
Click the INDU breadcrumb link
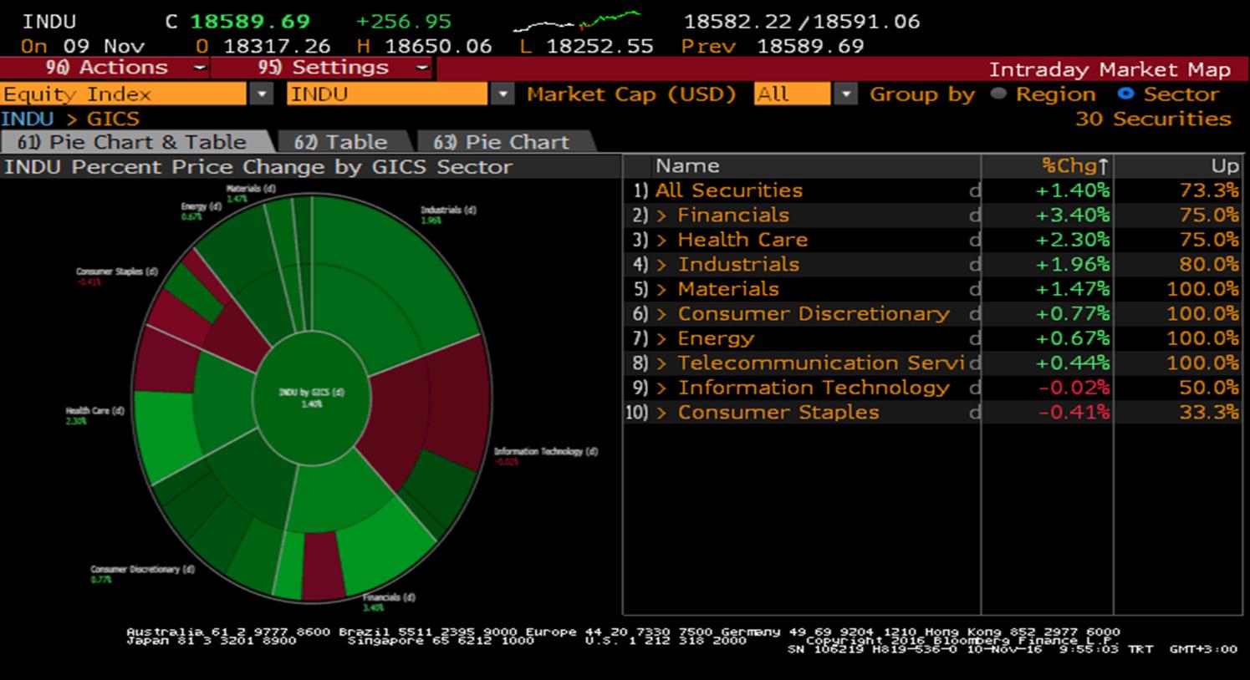(x=28, y=119)
